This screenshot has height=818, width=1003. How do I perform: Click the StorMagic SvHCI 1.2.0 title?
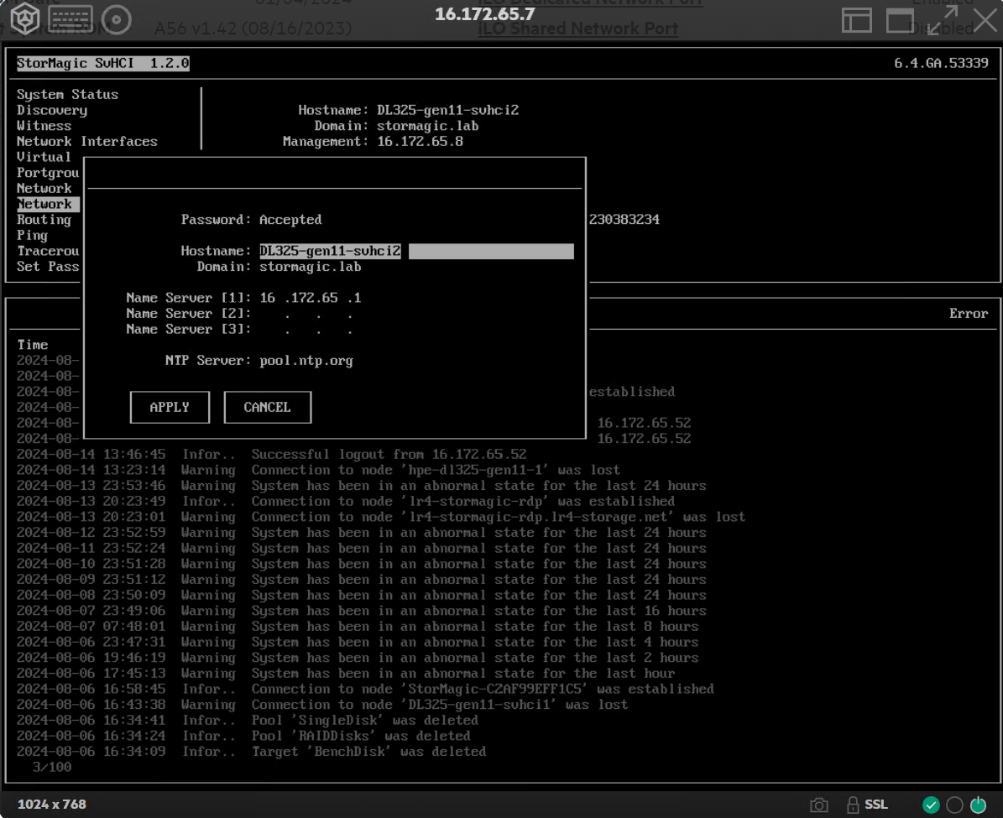click(103, 63)
